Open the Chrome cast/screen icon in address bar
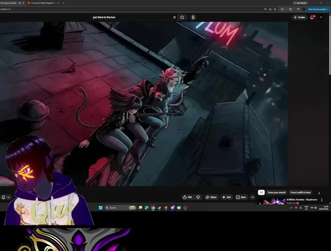Screen dimensions: 331x251 tap(270, 9)
